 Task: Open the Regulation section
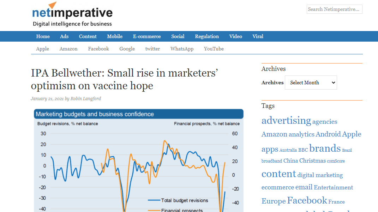(x=207, y=36)
